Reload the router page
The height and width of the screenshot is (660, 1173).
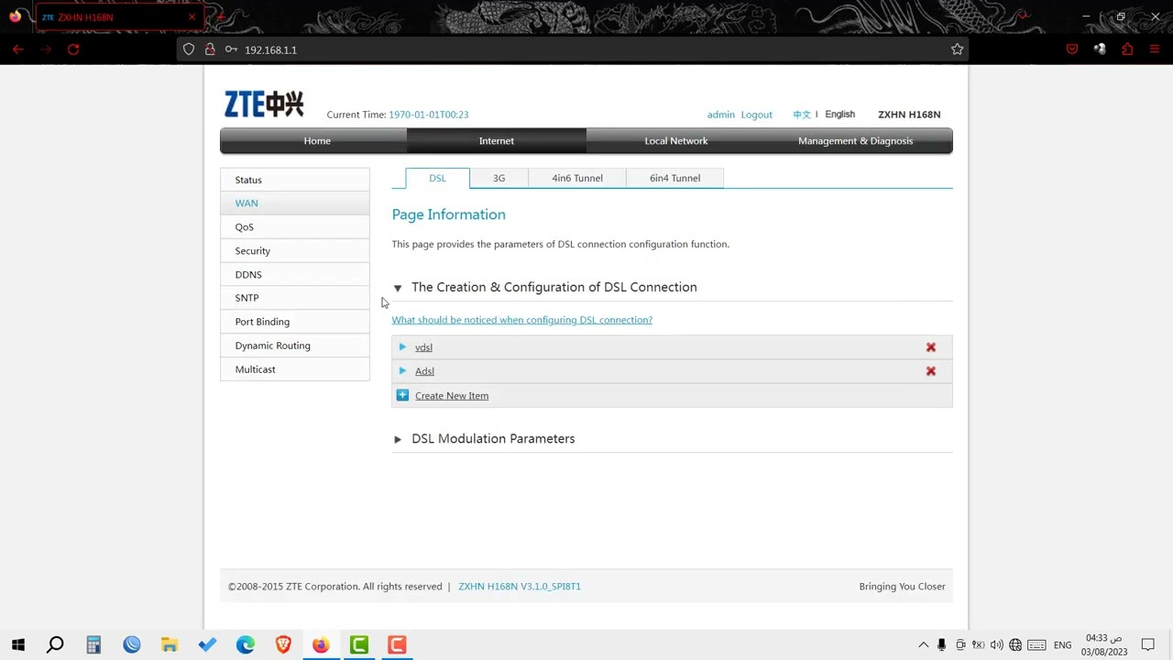[x=73, y=49]
